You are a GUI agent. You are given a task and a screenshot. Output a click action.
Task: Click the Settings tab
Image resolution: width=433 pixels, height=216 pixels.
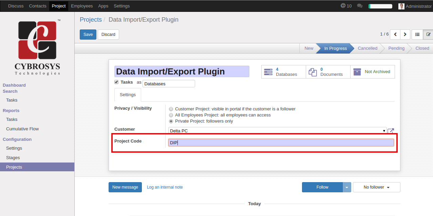(128, 95)
